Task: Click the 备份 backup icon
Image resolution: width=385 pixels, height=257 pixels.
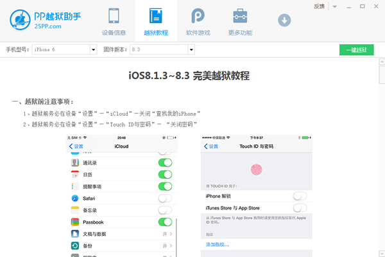Action: point(75,245)
